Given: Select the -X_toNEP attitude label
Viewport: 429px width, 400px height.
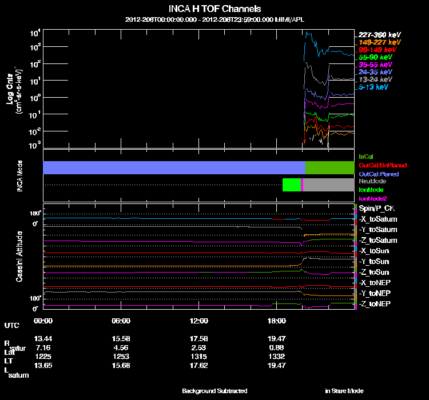Looking at the screenshot, I should [x=376, y=282].
